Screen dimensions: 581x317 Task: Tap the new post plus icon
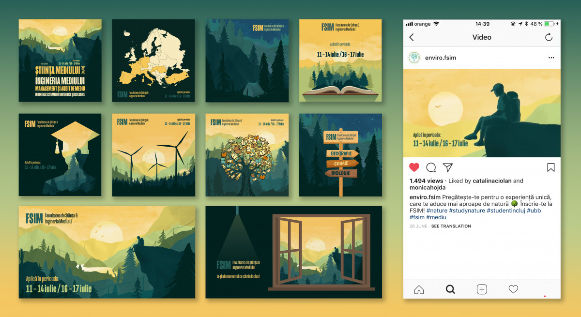click(482, 289)
